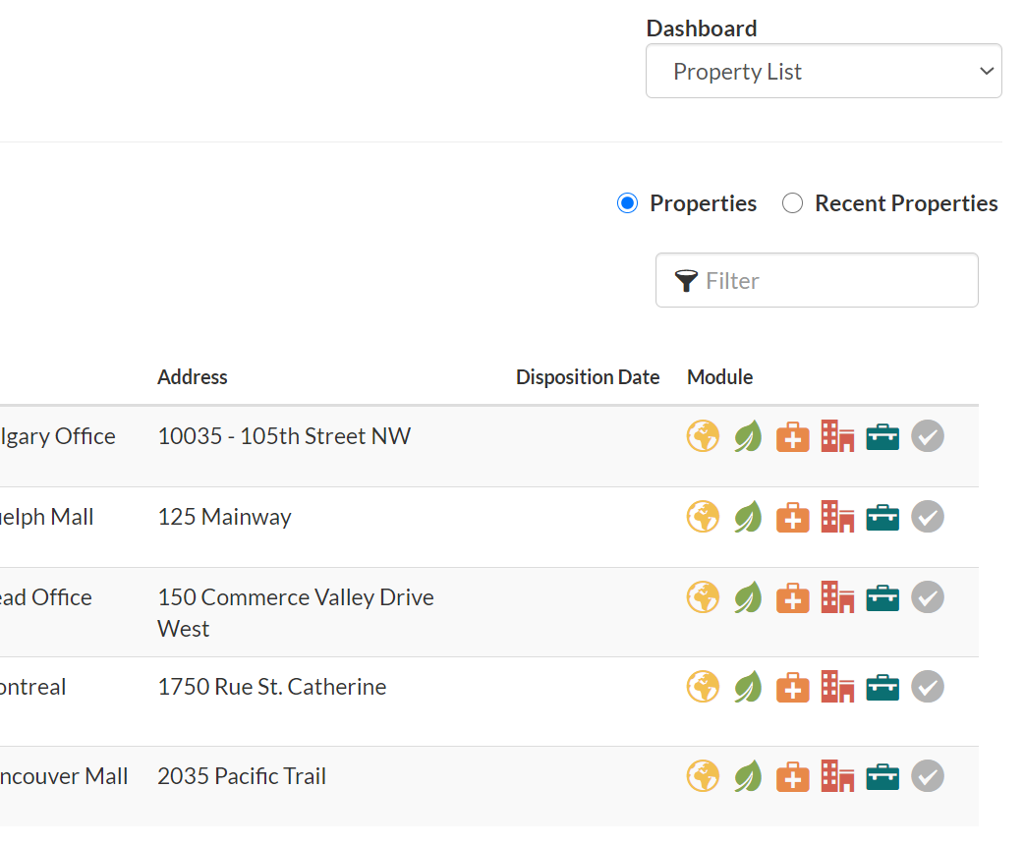This screenshot has height=845, width=1024.
Task: Open leaf module for 150 Commerce Valley Drive
Action: [x=748, y=596]
